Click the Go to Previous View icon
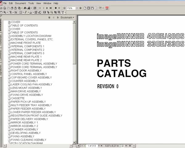Image resolution: width=185 pixels, height=148 pixels. tap(56, 8)
